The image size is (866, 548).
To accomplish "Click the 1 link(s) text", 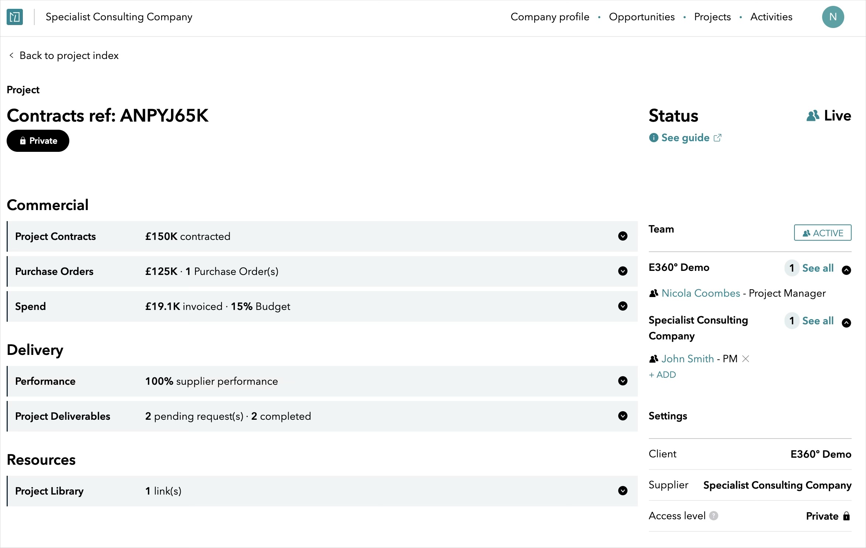I will (x=163, y=491).
